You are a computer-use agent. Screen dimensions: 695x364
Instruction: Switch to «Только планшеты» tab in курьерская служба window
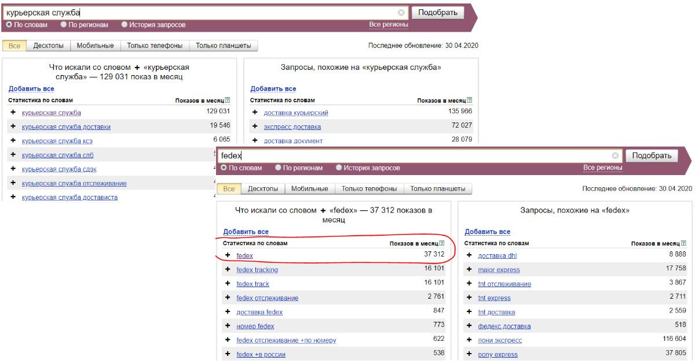tap(224, 46)
